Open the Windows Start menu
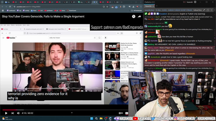The width and height of the screenshot is (216, 121). [x=91, y=118]
